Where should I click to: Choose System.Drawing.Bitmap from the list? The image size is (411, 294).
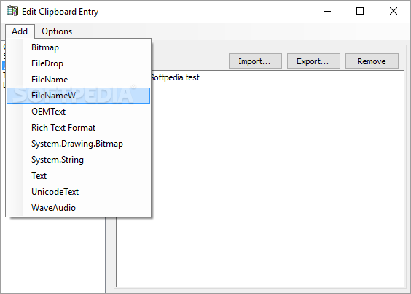pos(78,144)
